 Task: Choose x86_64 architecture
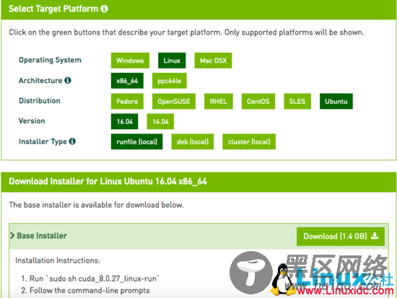[127, 81]
